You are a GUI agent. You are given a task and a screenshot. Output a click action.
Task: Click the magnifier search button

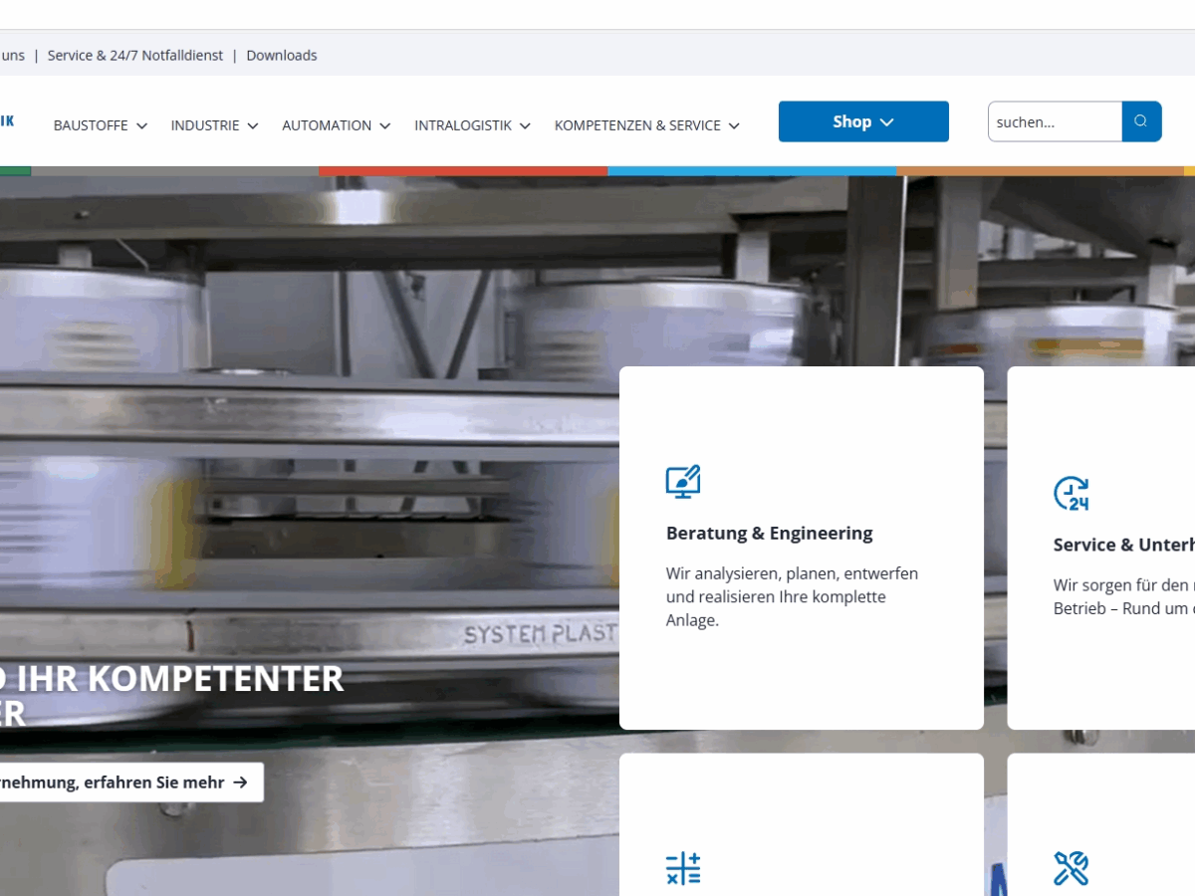(1141, 121)
